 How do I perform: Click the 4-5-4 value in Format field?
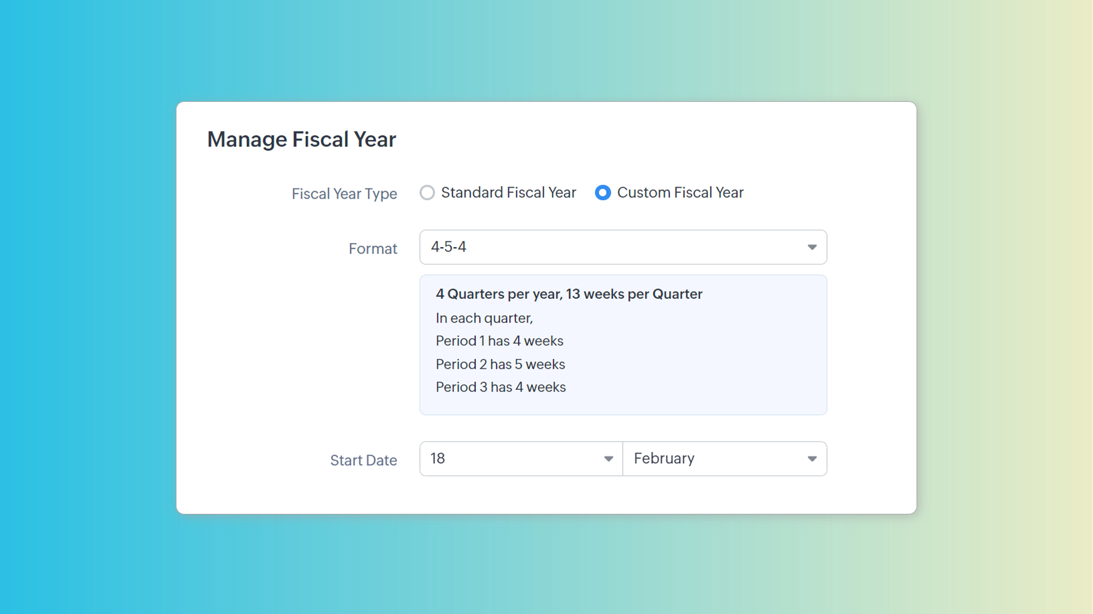coord(449,247)
